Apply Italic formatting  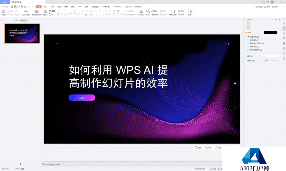61,14
